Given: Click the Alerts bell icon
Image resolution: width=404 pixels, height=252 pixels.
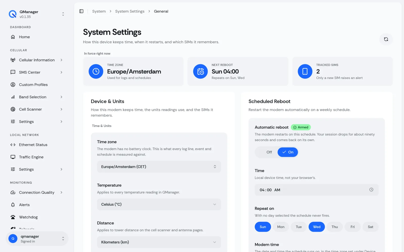Looking at the screenshot, I should click(x=13, y=205).
